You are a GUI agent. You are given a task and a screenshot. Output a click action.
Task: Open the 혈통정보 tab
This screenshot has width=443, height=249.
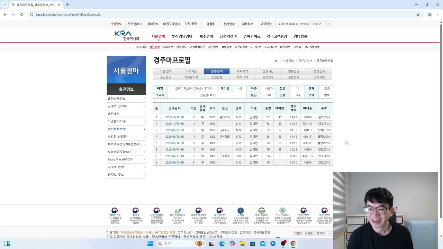[x=293, y=71]
